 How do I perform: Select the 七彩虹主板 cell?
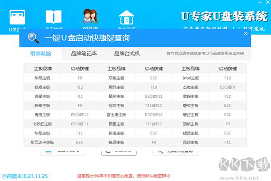point(42,124)
